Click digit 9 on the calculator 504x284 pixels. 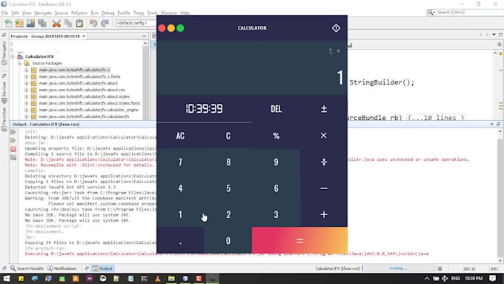tap(276, 162)
